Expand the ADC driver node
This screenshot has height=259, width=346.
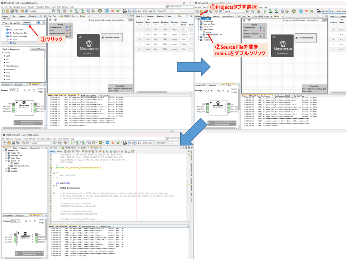coord(5,56)
